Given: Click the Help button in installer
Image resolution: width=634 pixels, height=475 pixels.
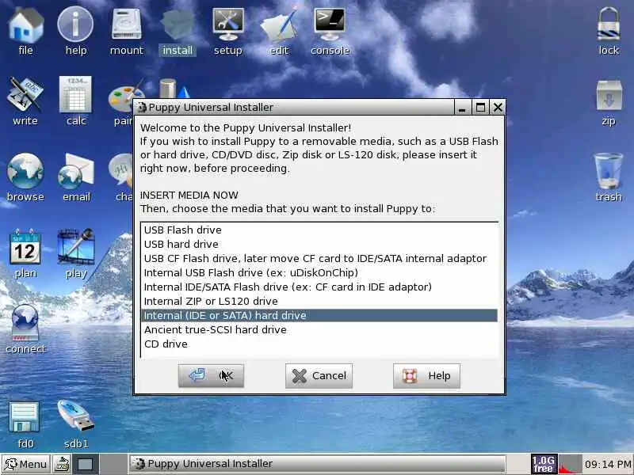Looking at the screenshot, I should point(426,375).
